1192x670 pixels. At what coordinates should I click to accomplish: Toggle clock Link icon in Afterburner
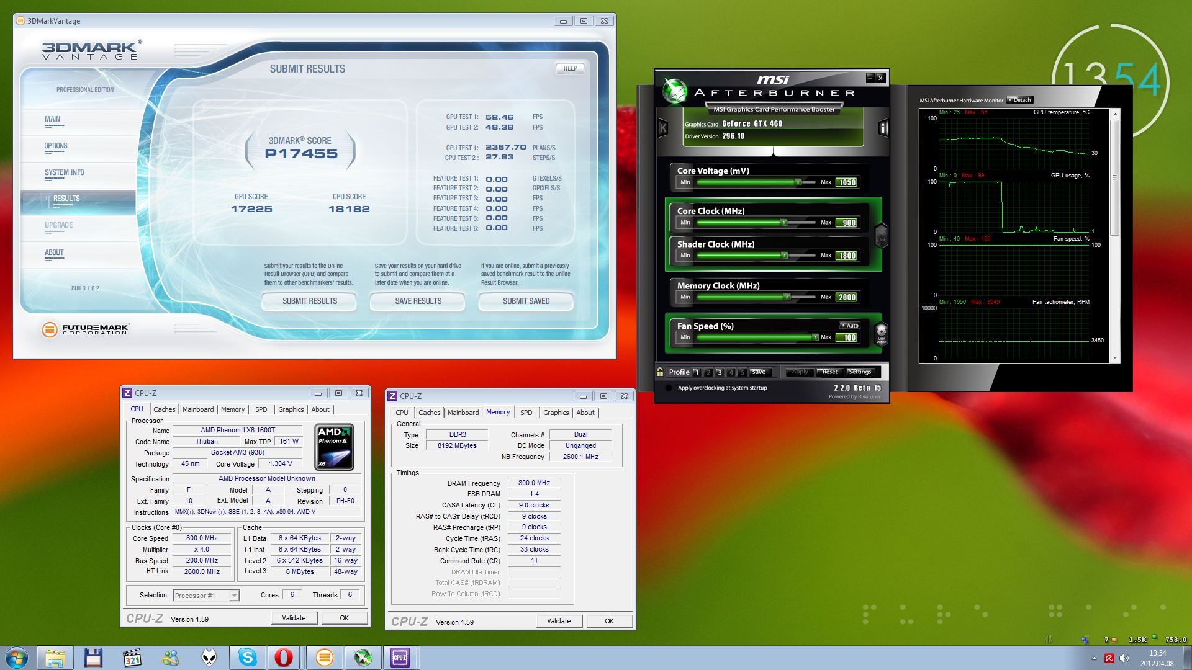pyautogui.click(x=881, y=235)
